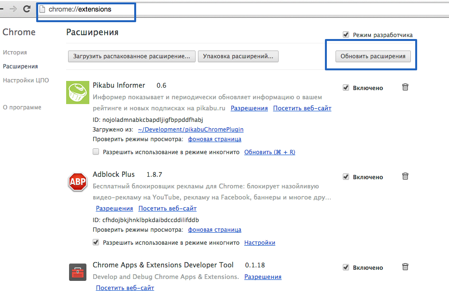The image size is (449, 291).
Task: Open Настройки ЦПО in sidebar
Action: pos(26,80)
